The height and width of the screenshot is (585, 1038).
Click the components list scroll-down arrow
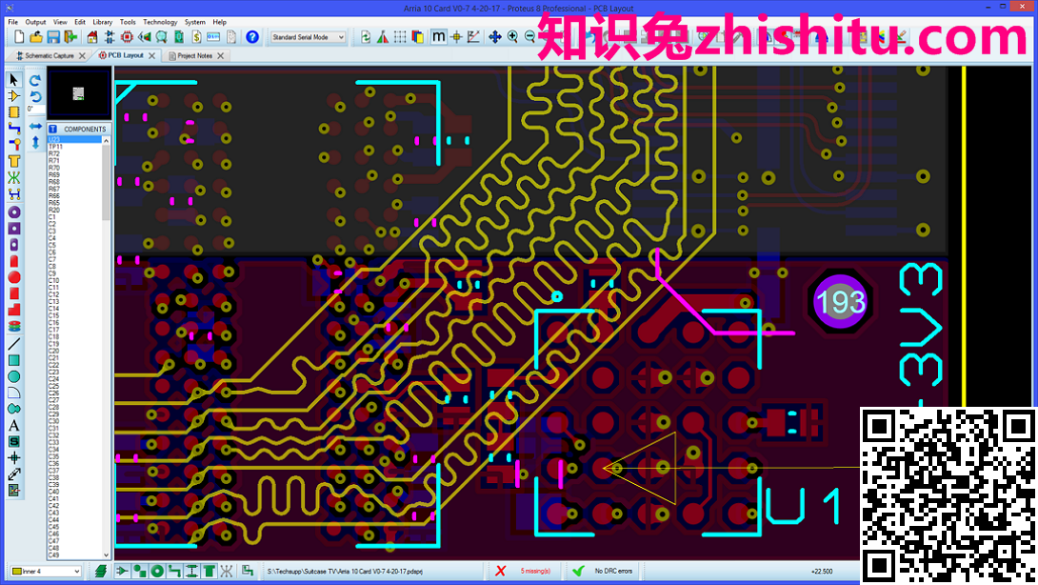pyautogui.click(x=106, y=555)
